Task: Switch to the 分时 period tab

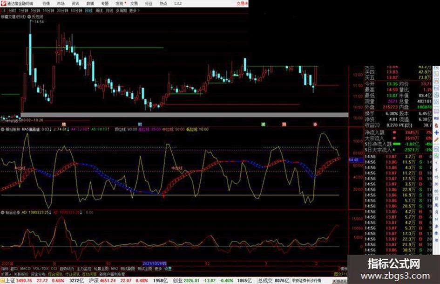Action: (12, 11)
